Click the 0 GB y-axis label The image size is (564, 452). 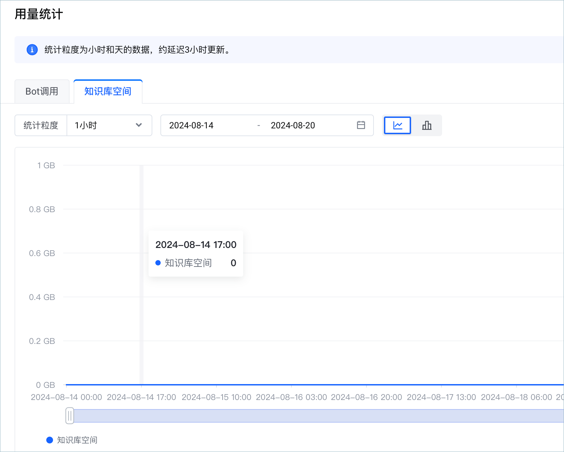point(46,385)
